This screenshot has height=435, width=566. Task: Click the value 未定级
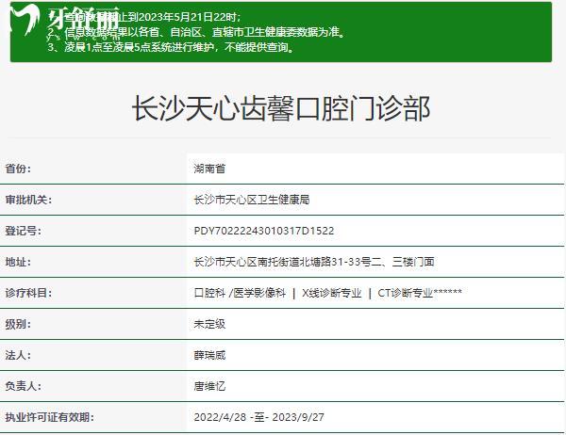[x=209, y=324]
